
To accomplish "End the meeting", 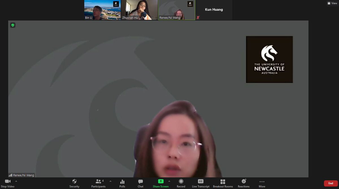I will (x=330, y=183).
